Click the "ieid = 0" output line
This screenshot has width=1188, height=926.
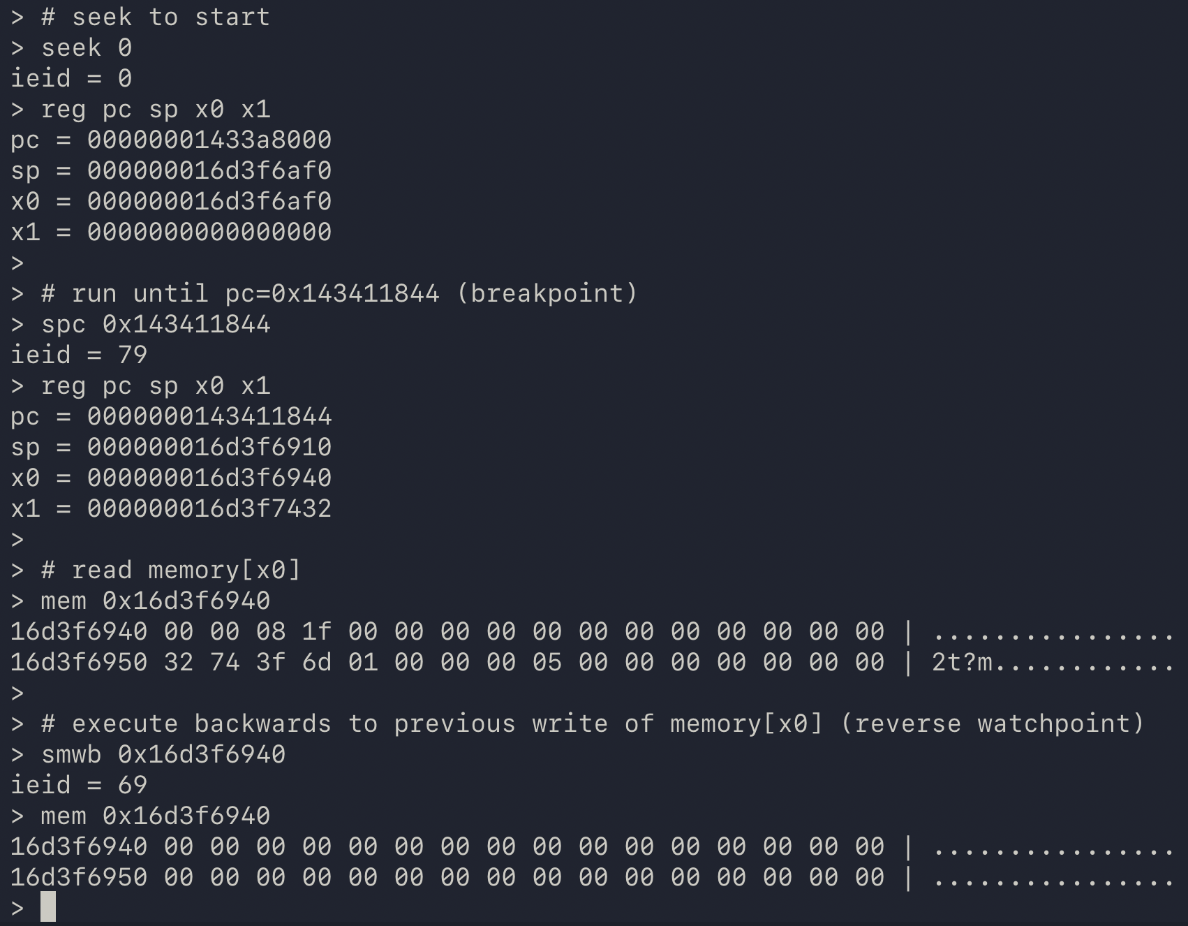coord(71,79)
